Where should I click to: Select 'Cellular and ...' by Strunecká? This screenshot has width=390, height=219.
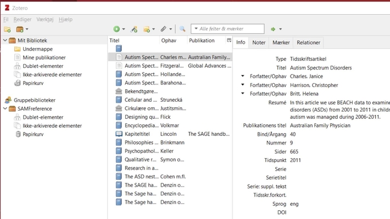coord(170,100)
